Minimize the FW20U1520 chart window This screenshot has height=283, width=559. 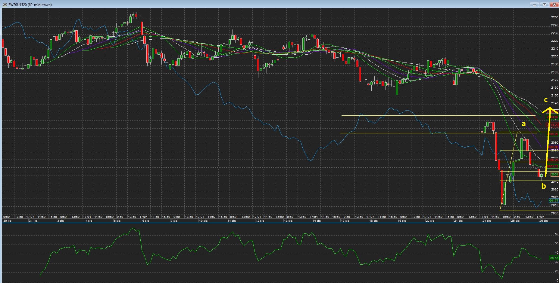(534, 5)
